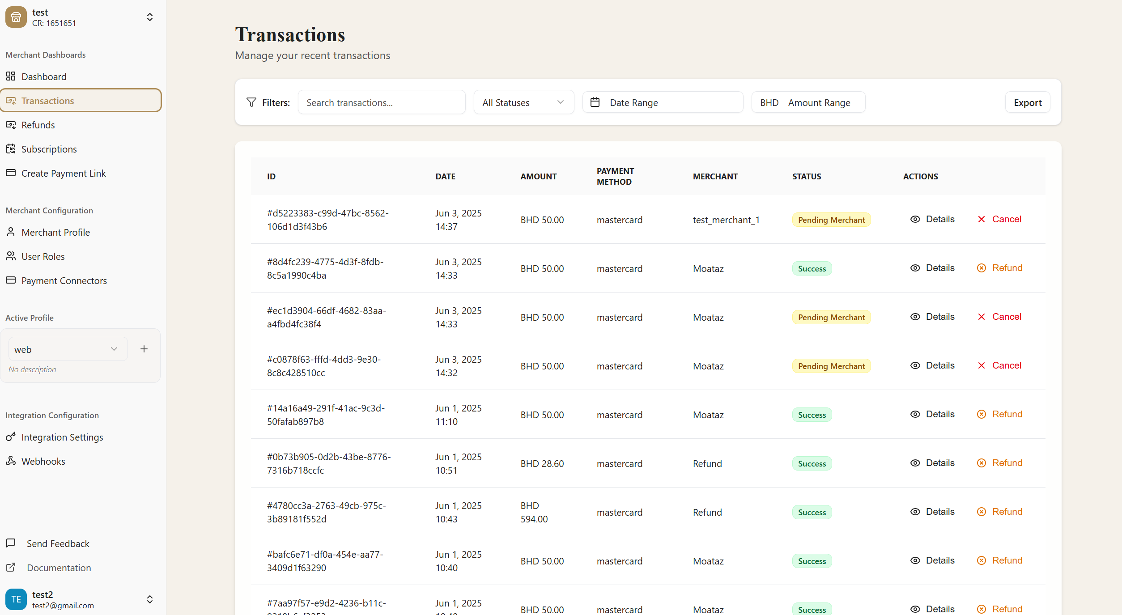Image resolution: width=1122 pixels, height=615 pixels.
Task: Click the TE user avatar
Action: 16,599
